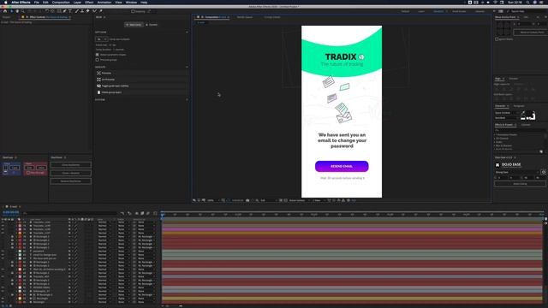Image resolution: width=548 pixels, height=308 pixels.
Task: Toggle the unchecked second checkbox under Options
Action: tap(97, 60)
